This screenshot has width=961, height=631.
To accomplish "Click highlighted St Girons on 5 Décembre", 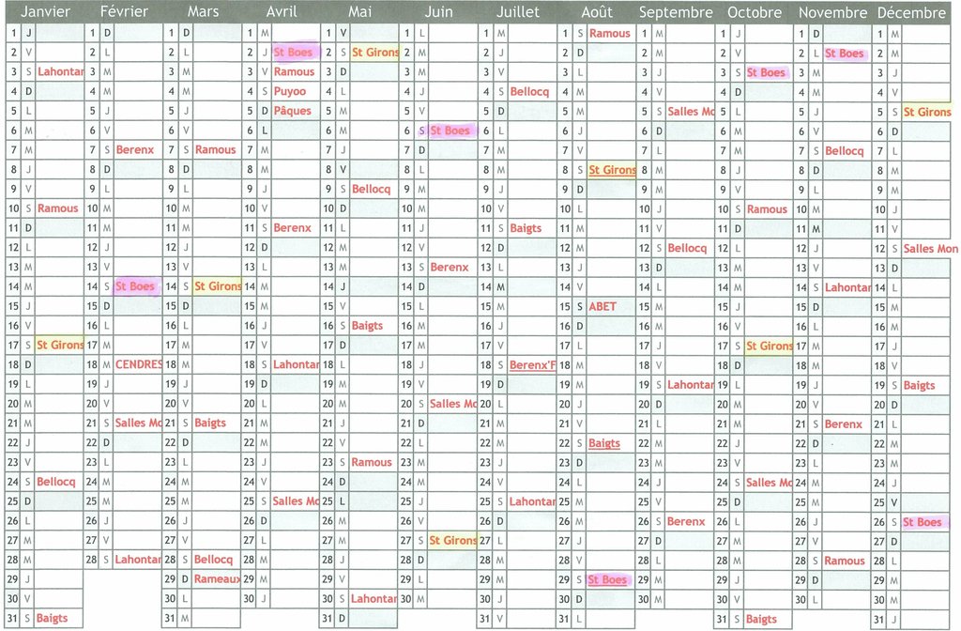I will (x=926, y=112).
